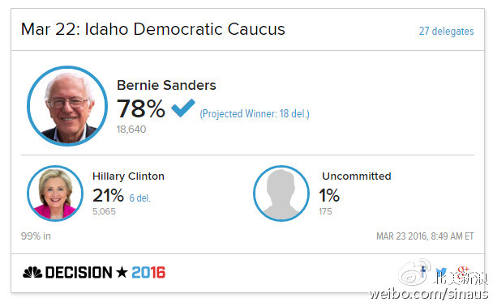Click the Hillary Clinton name label
Viewport: 493px width, 306px height.
click(128, 176)
